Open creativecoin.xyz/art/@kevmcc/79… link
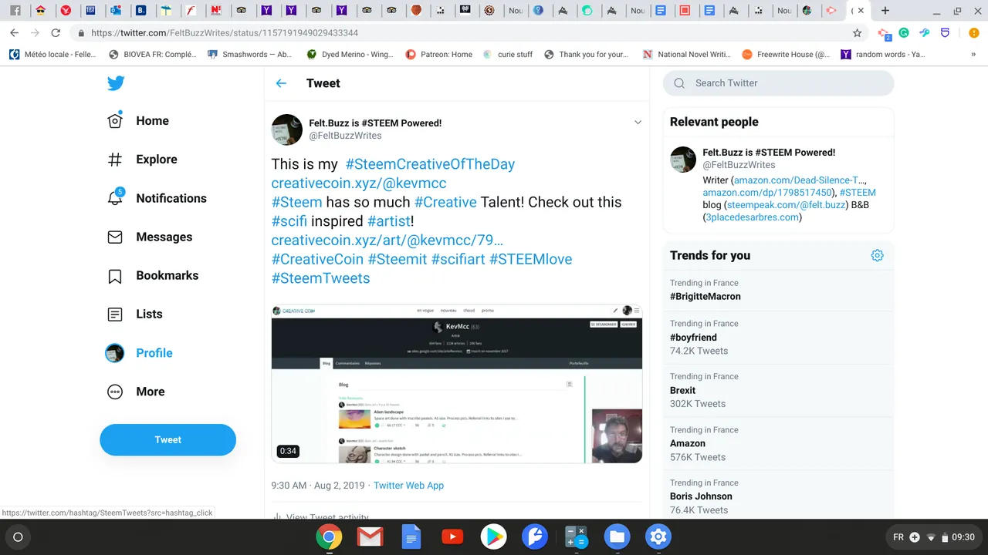Viewport: 988px width, 555px height. pos(387,240)
